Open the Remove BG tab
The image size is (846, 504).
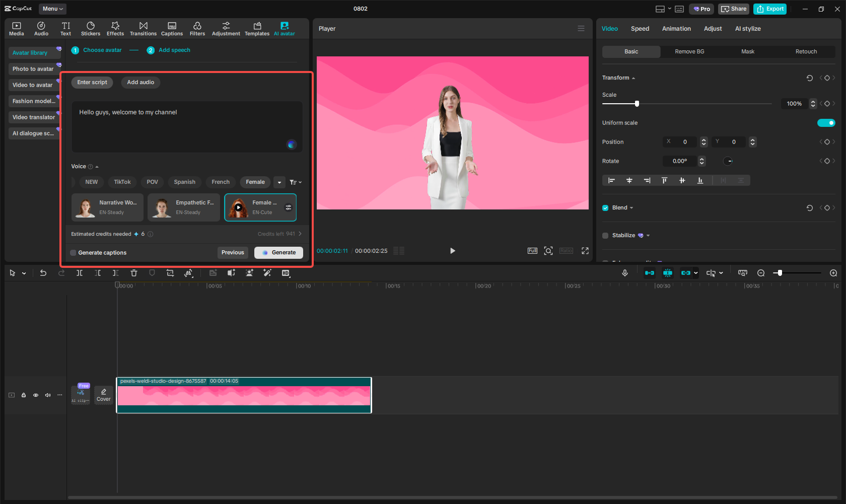pyautogui.click(x=689, y=51)
